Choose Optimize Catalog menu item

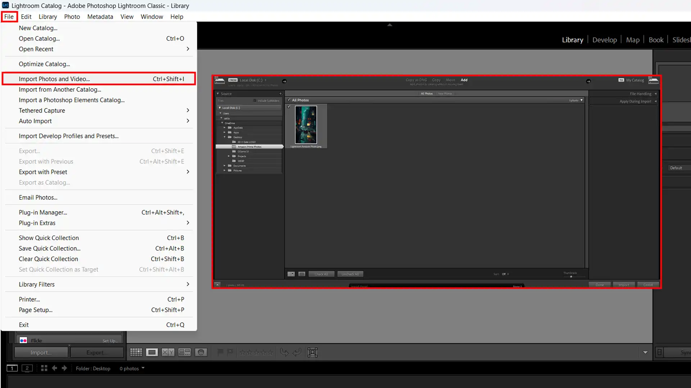click(x=99, y=64)
